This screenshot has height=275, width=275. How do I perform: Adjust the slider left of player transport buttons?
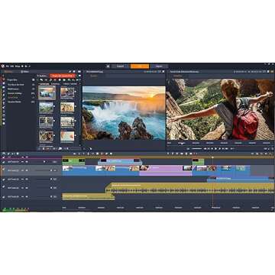[x=196, y=148]
